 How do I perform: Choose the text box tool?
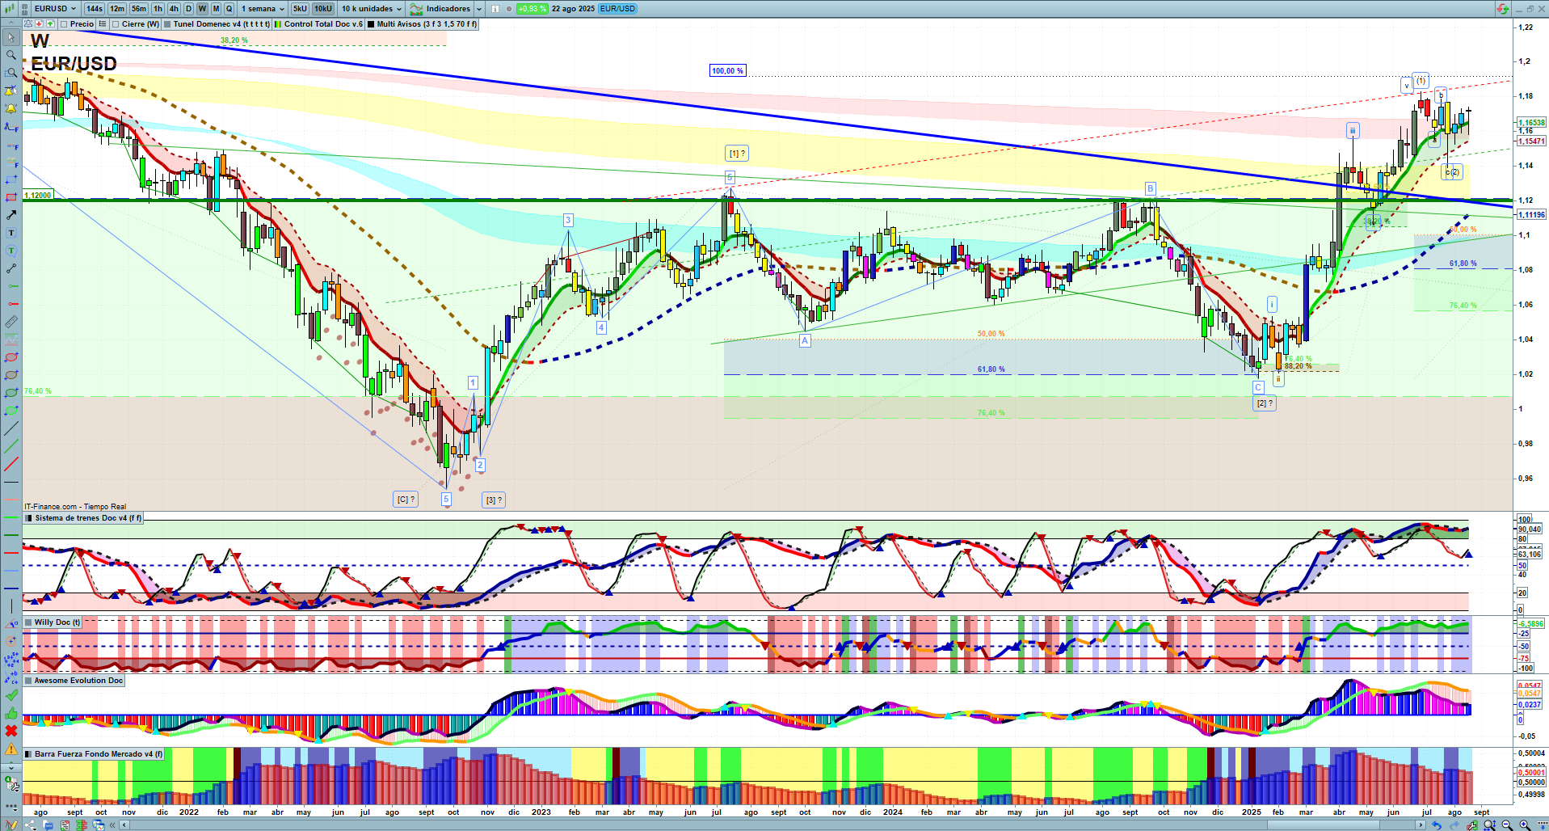pos(11,233)
